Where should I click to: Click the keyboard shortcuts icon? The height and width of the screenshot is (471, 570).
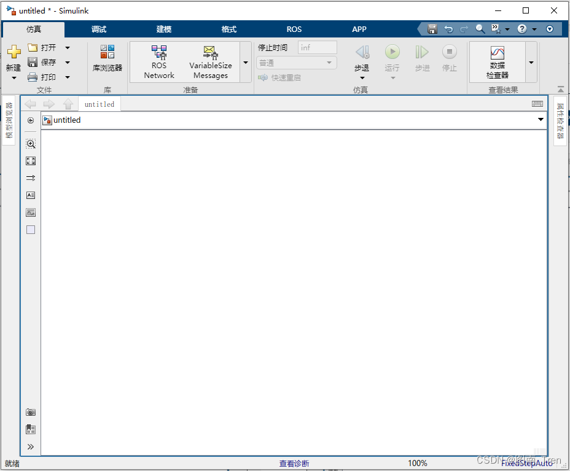tap(537, 104)
